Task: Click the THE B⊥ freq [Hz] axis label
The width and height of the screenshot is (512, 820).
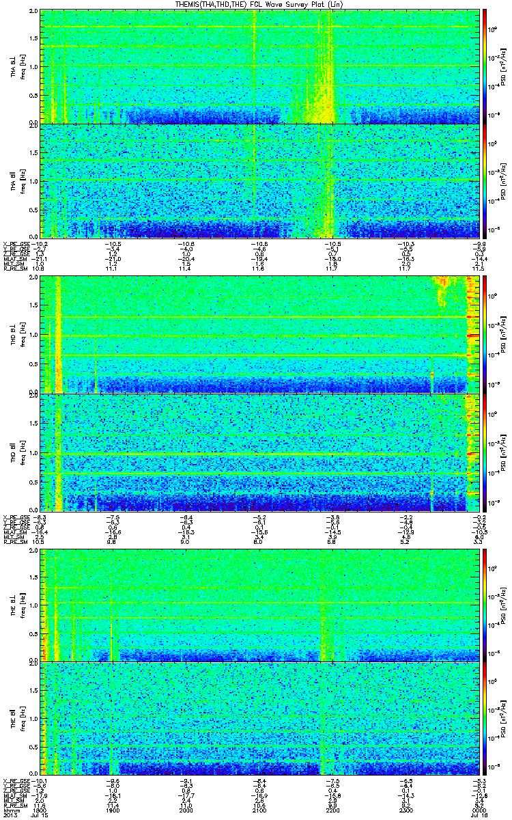Action: click(x=22, y=605)
